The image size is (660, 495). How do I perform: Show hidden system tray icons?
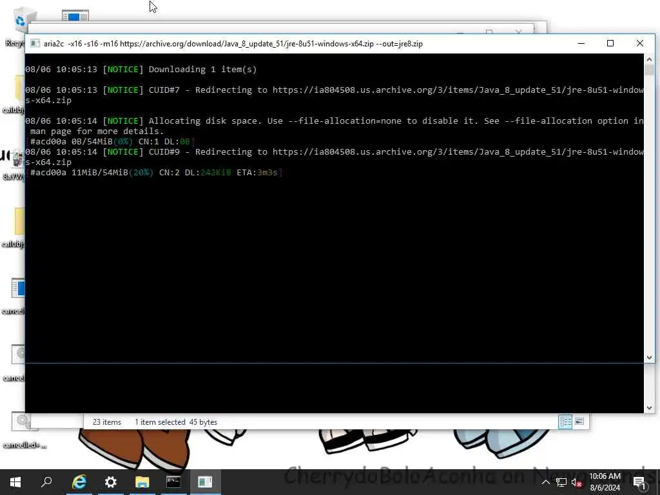545,482
